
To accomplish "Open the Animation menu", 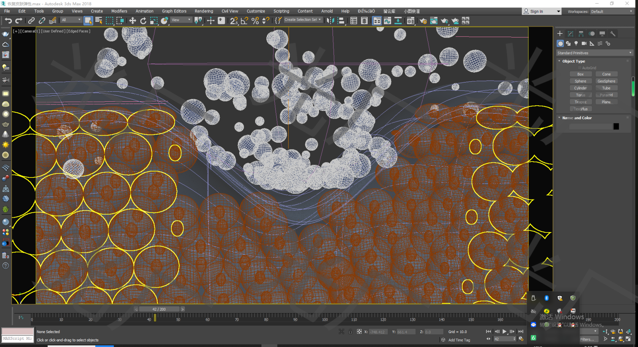I will pos(144,11).
